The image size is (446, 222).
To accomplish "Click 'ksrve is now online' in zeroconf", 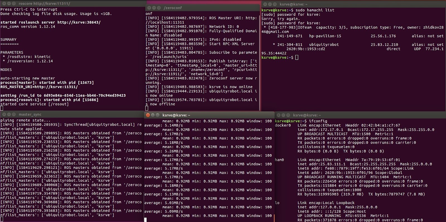I will click(231, 87).
